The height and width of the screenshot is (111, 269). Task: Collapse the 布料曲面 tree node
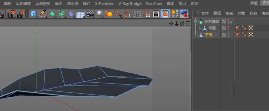point(195,22)
